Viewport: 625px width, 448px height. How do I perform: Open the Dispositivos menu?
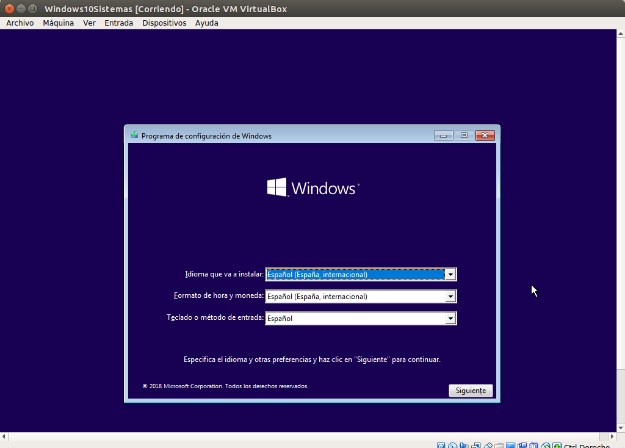coord(164,23)
